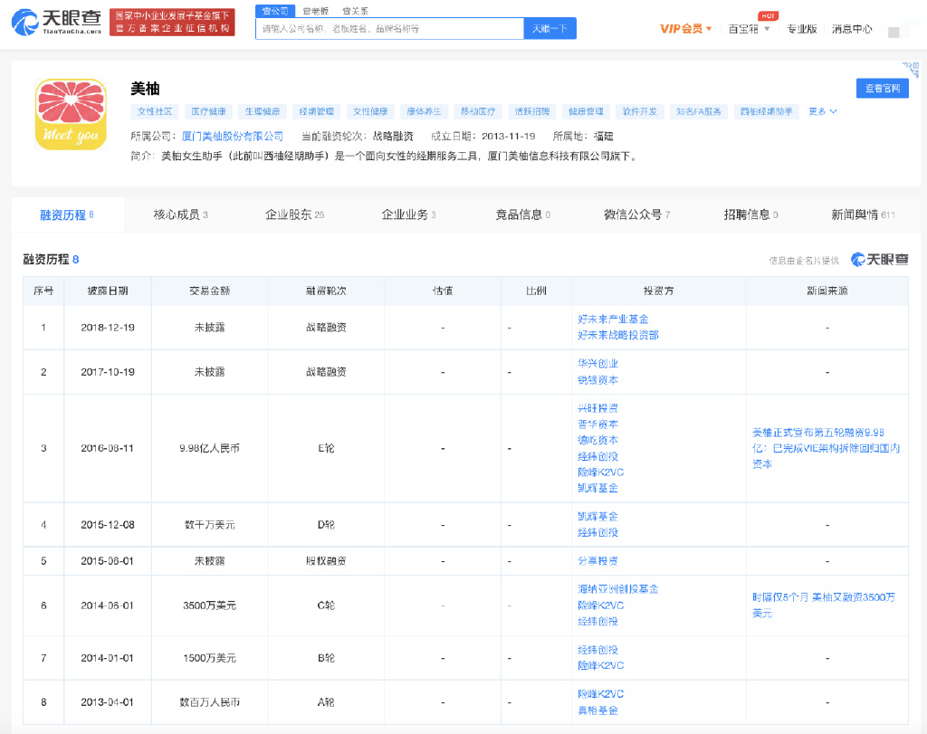Click the 数百万人民币 amount cell
This screenshot has height=734, width=927.
(x=209, y=702)
